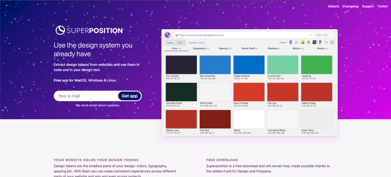Click 'YOUR WEBSITE HOLDS YOUR DESIGN TOKENS' heading
The height and width of the screenshot is (177, 391).
pyautogui.click(x=96, y=160)
